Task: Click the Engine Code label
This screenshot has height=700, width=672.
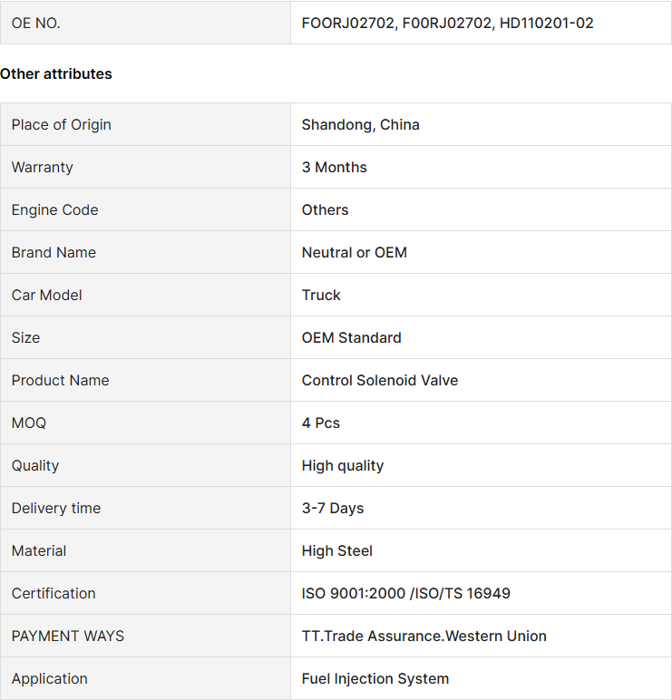Action: tap(54, 209)
